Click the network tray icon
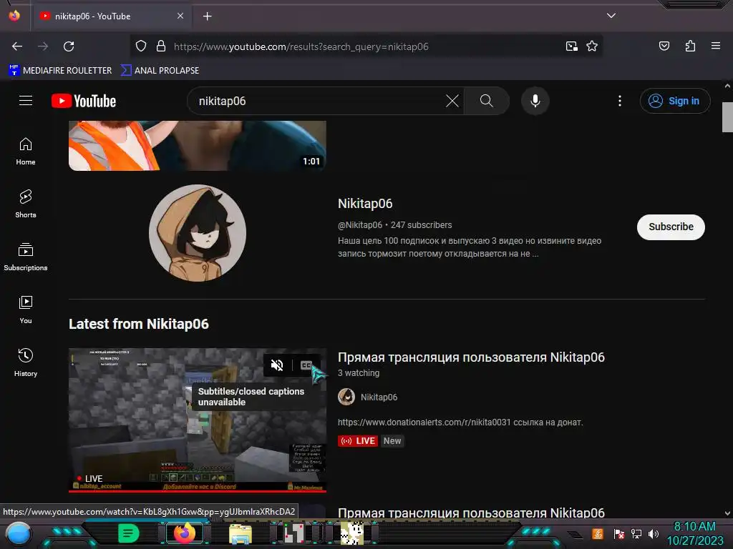This screenshot has height=549, width=733. pyautogui.click(x=636, y=533)
